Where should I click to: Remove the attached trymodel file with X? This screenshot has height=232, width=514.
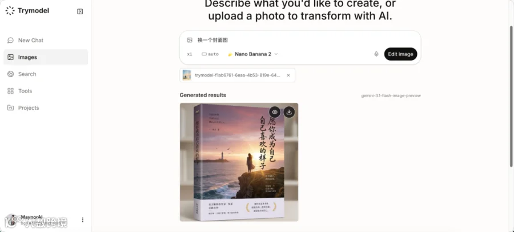288,75
